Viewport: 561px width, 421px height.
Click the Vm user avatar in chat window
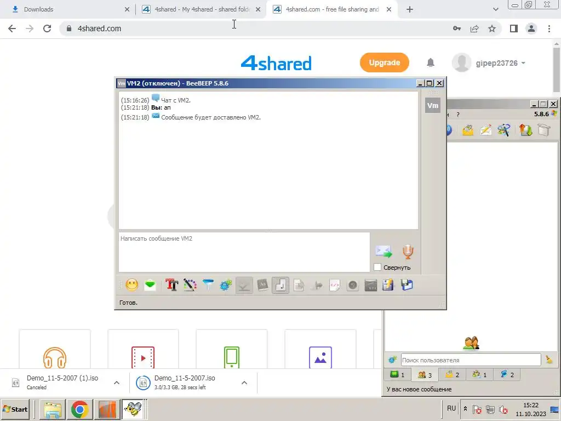click(433, 105)
